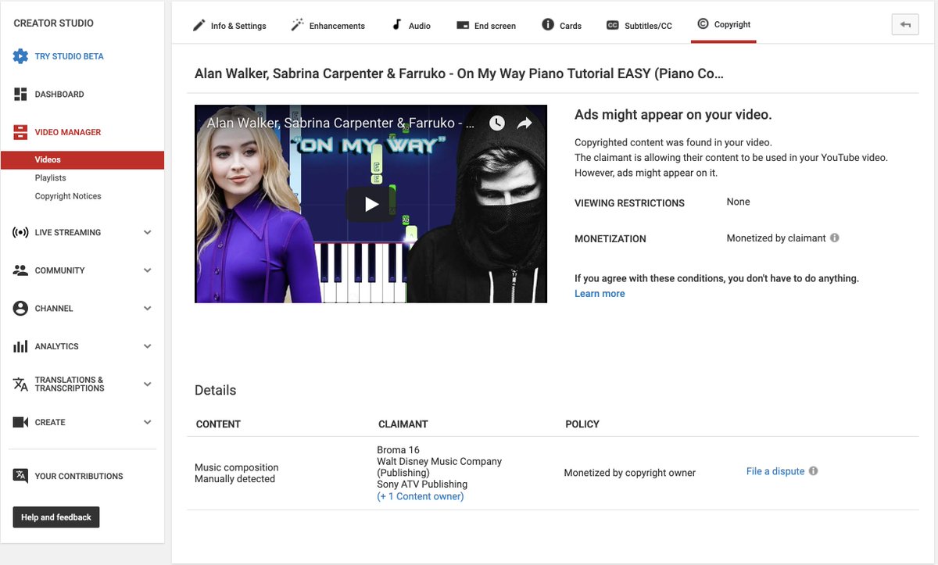
Task: Click the back arrow button at top right
Action: (905, 25)
